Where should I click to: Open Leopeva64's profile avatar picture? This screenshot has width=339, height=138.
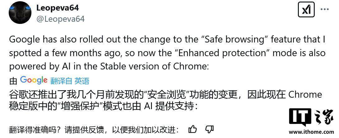click(x=20, y=13)
